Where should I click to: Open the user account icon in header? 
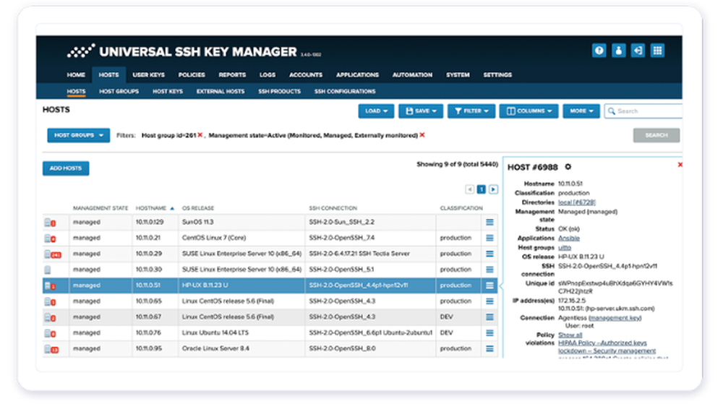pos(618,51)
